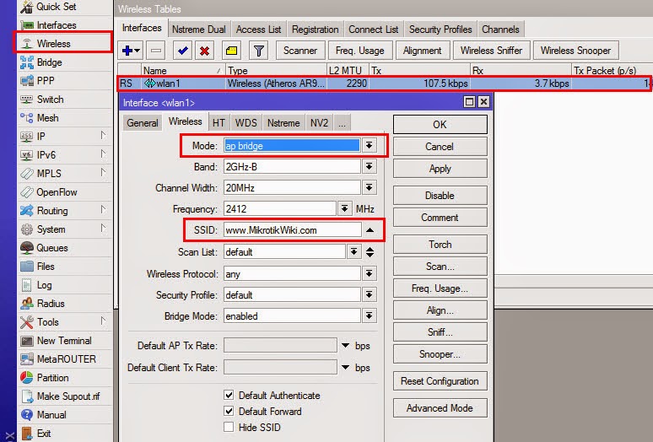The width and height of the screenshot is (653, 442).
Task: Click the red X disable icon in toolbar
Action: pos(204,51)
